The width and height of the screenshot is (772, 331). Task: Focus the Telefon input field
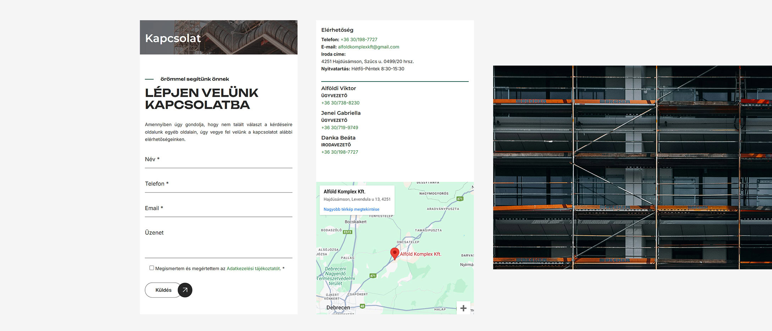pyautogui.click(x=219, y=184)
